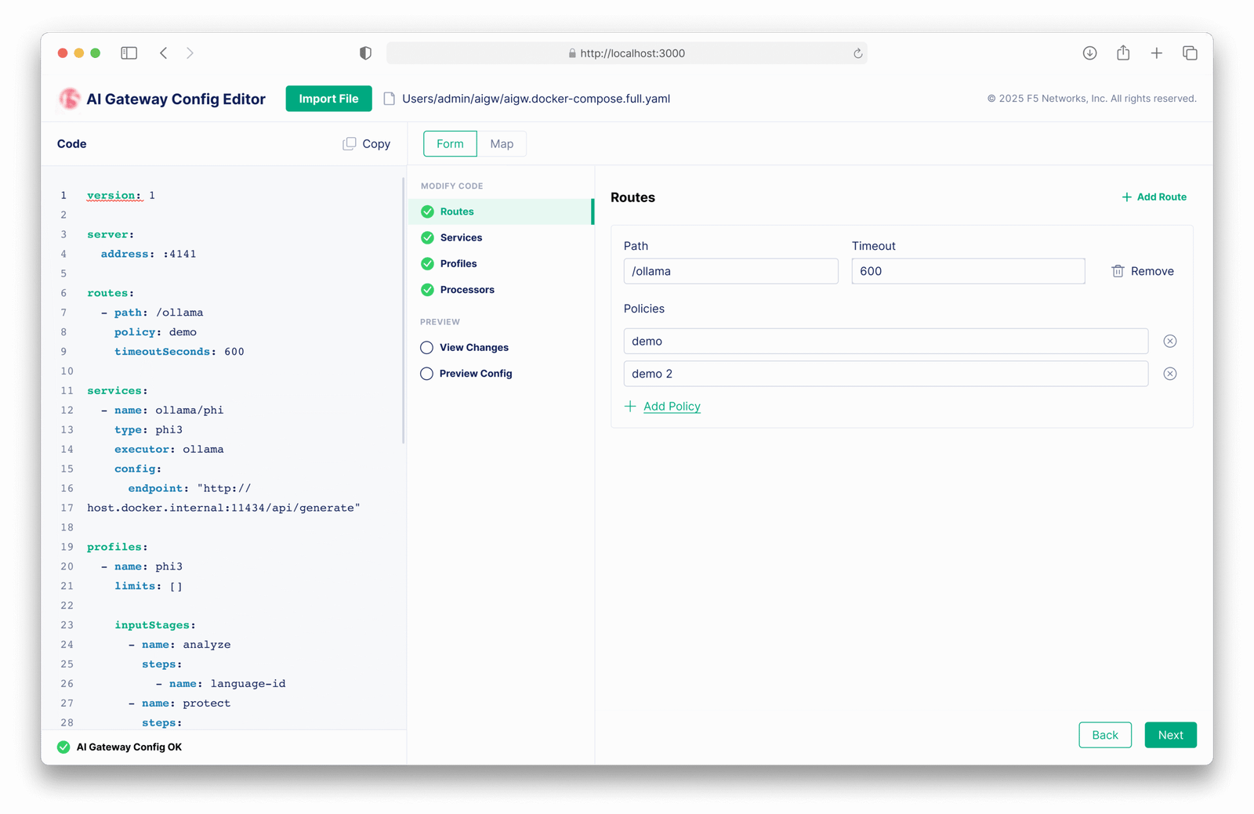
Task: Open the Services step in sidebar
Action: 461,238
